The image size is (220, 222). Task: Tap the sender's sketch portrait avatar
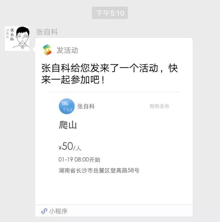click(17, 39)
